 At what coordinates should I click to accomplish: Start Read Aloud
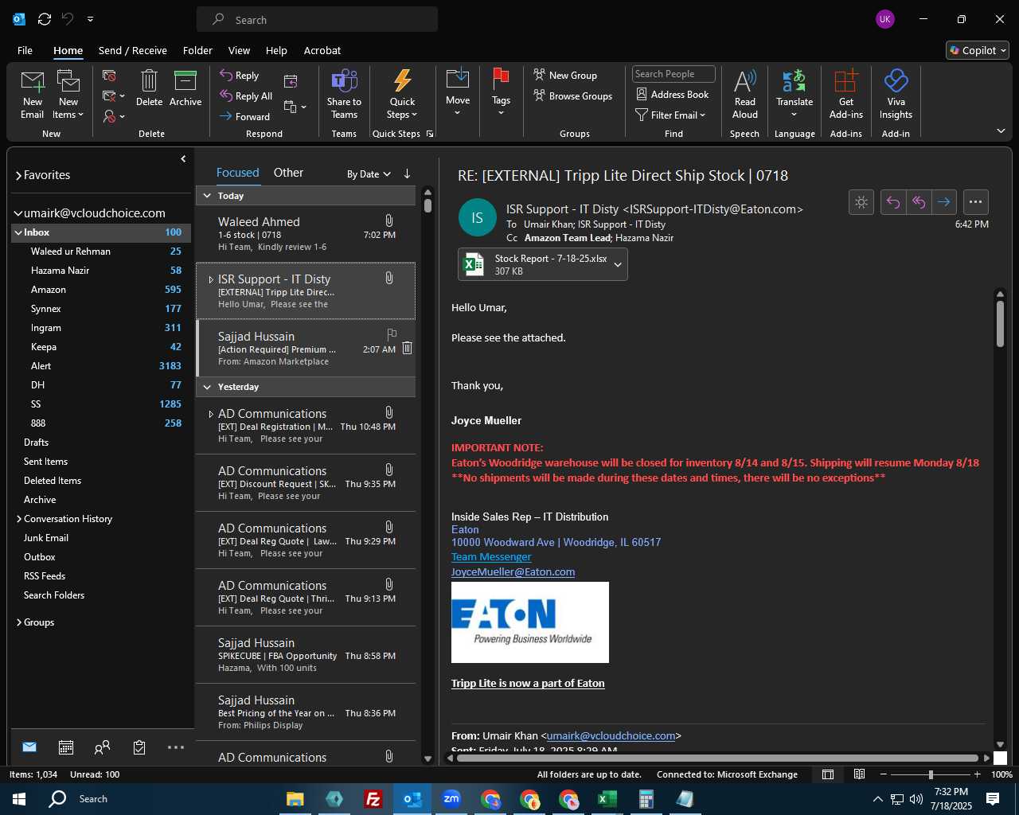[745, 95]
